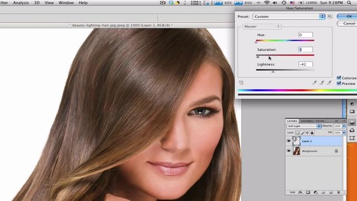The height and width of the screenshot is (201, 357).
Task: Create a new layer group
Action: point(323,192)
